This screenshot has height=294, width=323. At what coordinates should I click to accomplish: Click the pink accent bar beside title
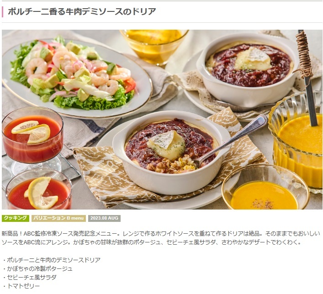(x=2, y=12)
